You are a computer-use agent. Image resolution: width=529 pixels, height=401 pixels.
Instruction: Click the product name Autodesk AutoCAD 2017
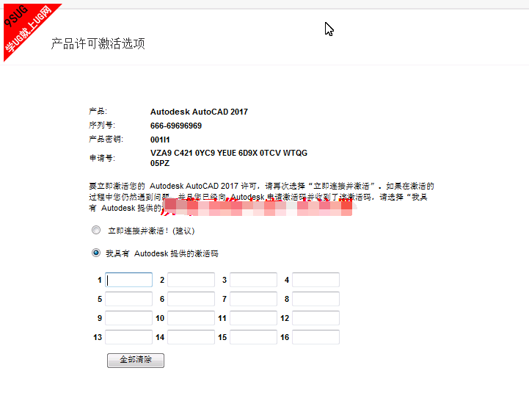coord(199,112)
